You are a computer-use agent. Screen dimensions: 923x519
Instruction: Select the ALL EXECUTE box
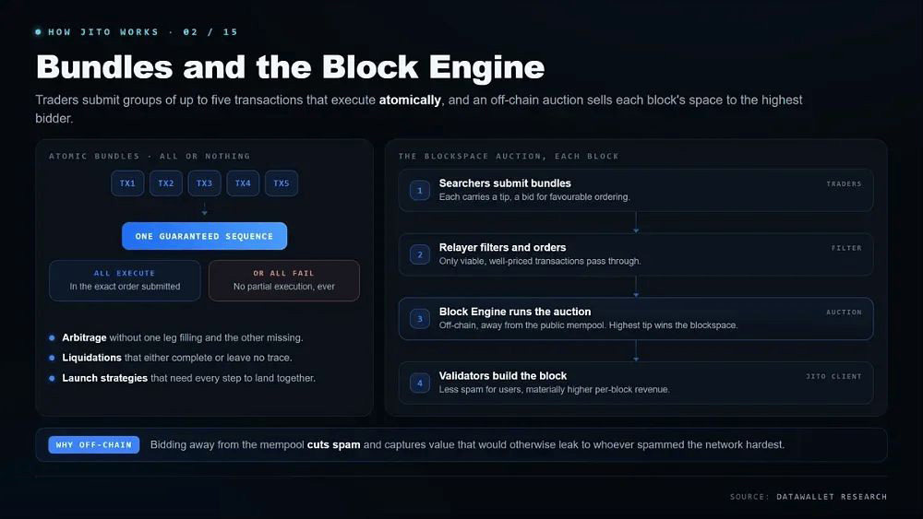[125, 280]
